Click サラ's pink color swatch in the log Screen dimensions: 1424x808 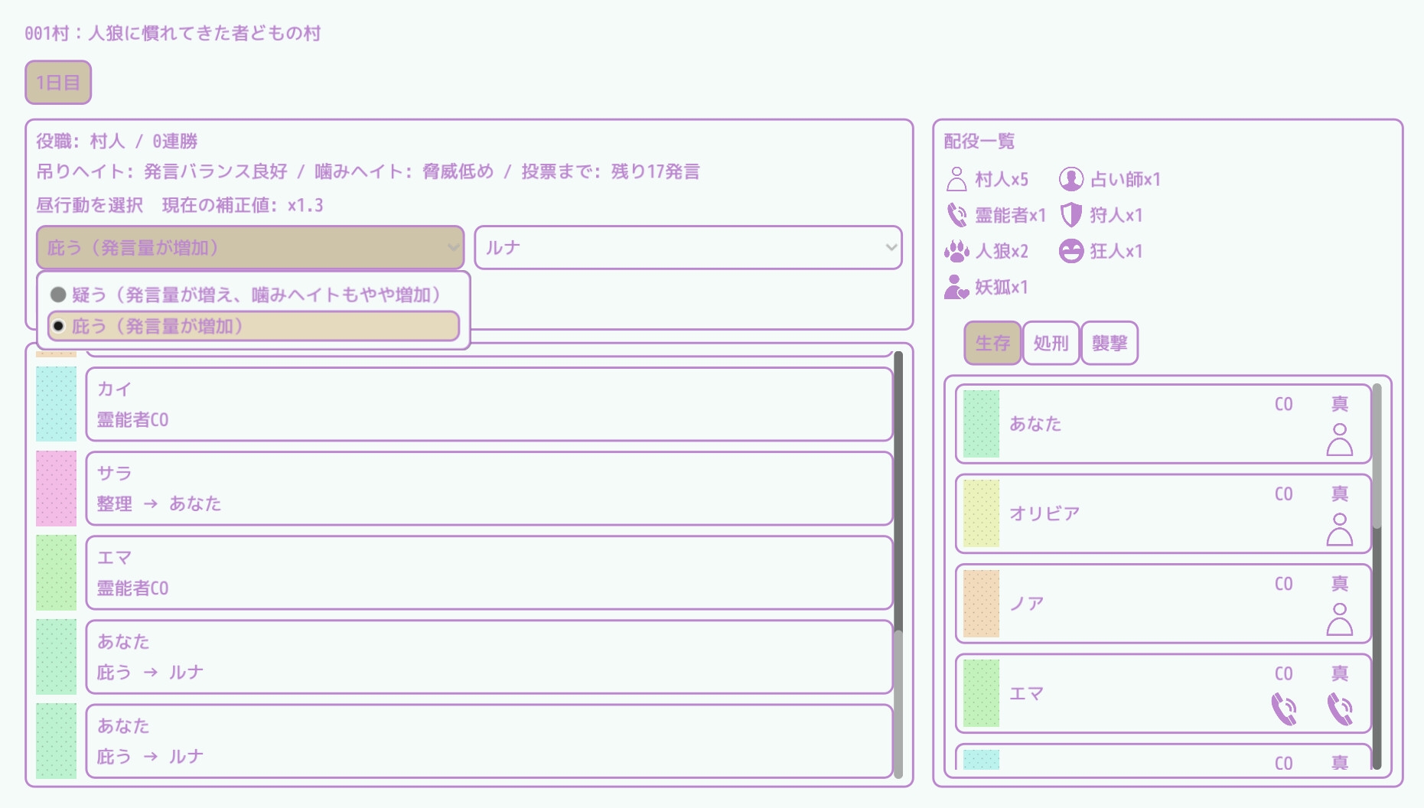pos(56,488)
